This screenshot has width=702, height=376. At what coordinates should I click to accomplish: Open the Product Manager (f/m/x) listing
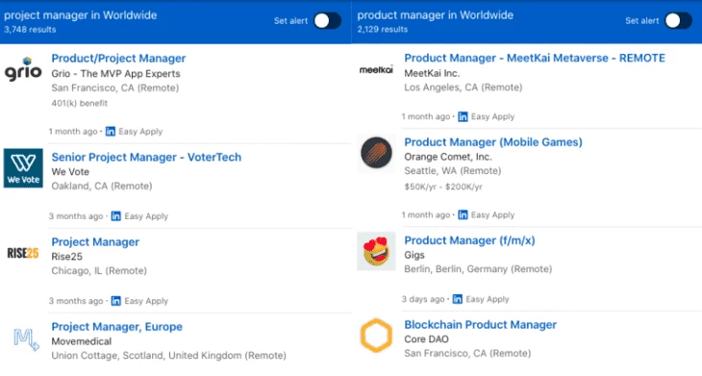[x=469, y=240]
